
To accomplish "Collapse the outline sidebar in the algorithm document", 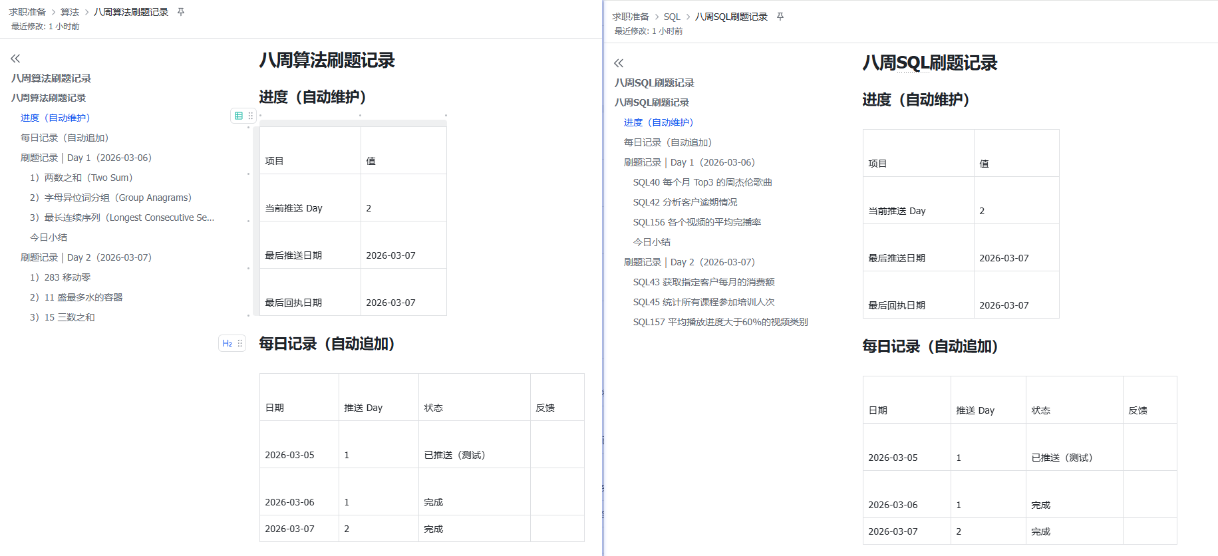I will pos(15,59).
